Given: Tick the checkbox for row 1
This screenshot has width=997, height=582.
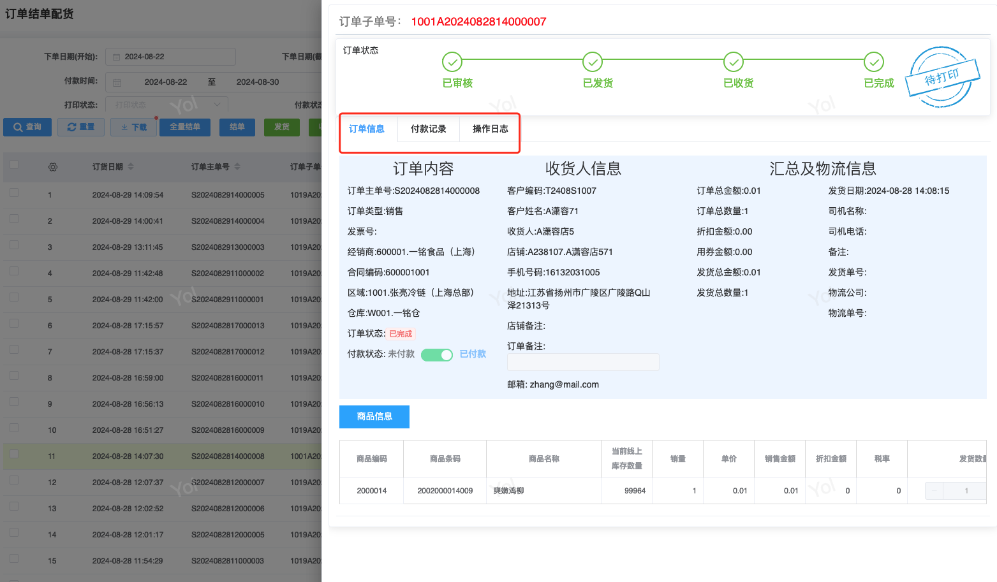Looking at the screenshot, I should point(14,193).
